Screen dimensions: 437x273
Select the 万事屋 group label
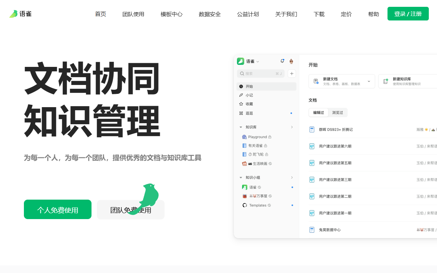coord(258,196)
